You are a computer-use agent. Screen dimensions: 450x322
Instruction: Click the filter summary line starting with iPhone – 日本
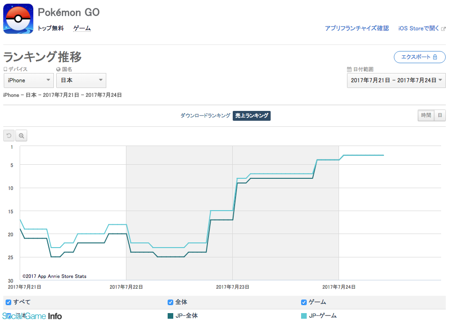pos(63,95)
